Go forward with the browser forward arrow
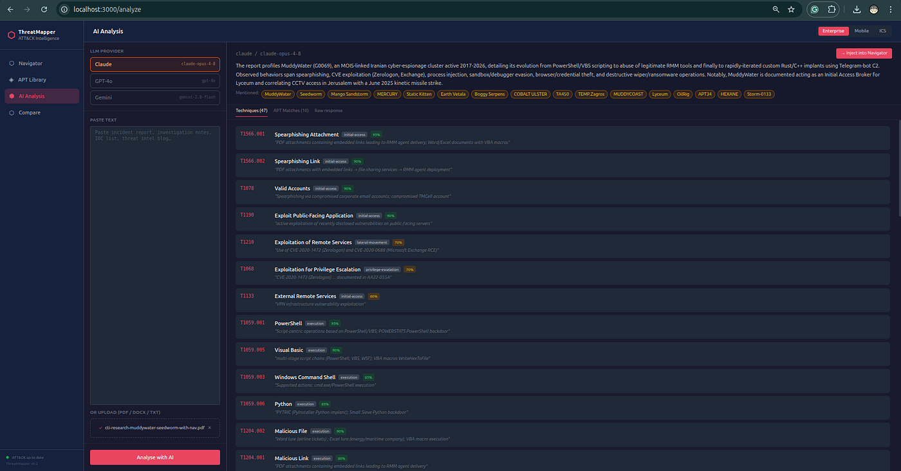 click(x=27, y=10)
